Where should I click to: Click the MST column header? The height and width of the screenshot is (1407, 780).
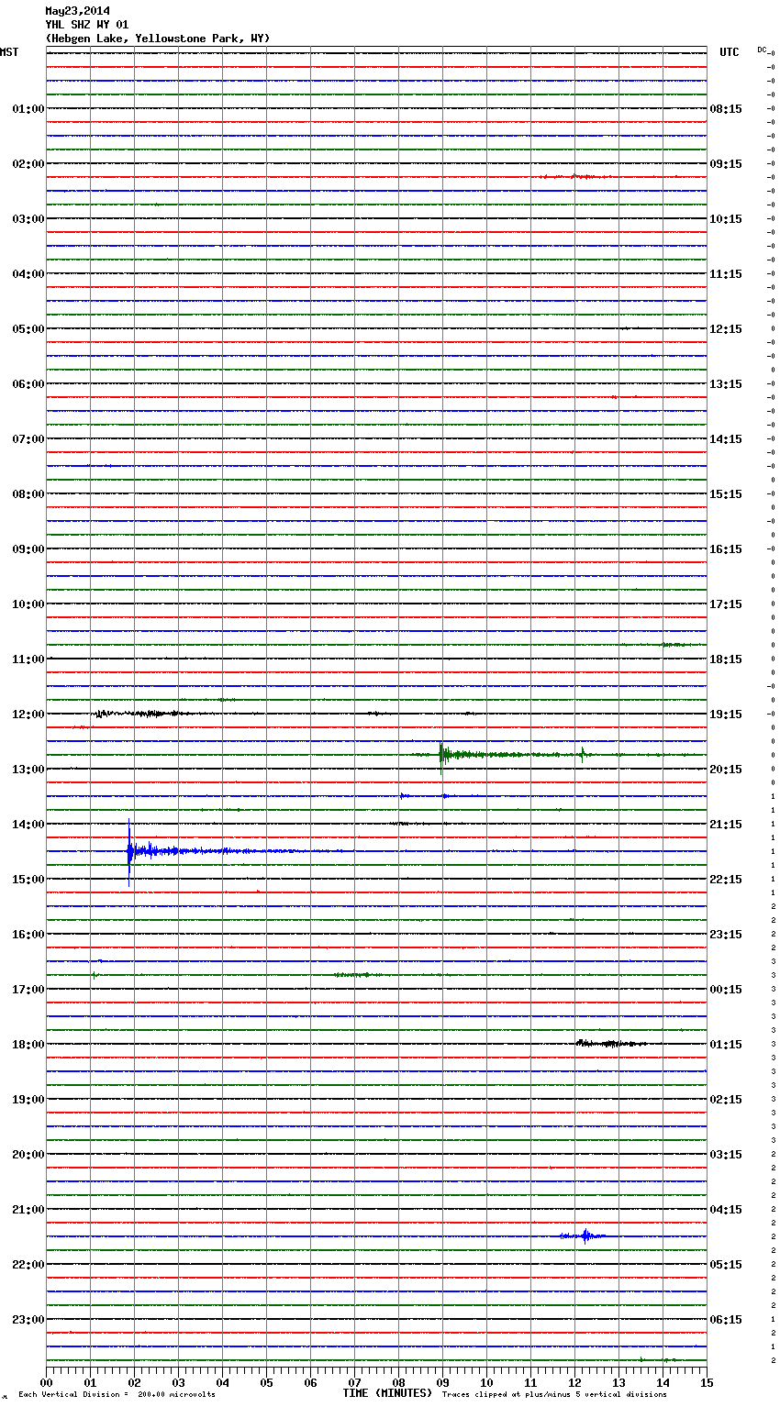9,52
